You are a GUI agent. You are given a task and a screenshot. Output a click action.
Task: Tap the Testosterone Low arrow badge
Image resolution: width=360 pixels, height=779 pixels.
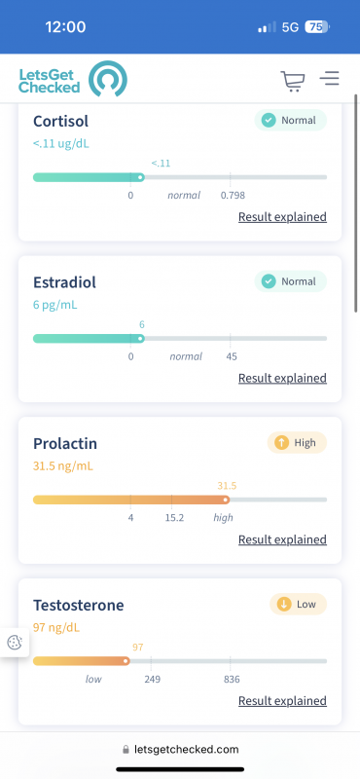pyautogui.click(x=298, y=604)
